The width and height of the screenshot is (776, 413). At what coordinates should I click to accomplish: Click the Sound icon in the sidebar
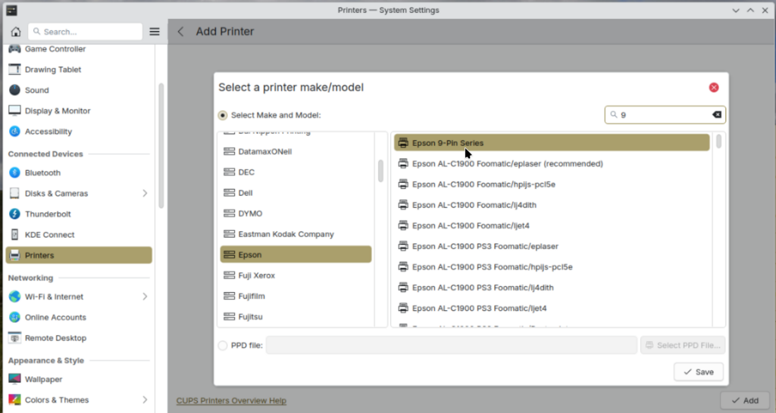14,90
